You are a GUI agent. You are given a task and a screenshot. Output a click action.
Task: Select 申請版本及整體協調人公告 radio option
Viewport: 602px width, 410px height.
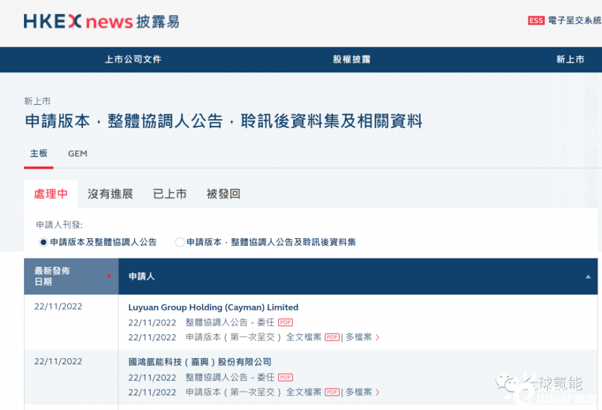tap(43, 242)
